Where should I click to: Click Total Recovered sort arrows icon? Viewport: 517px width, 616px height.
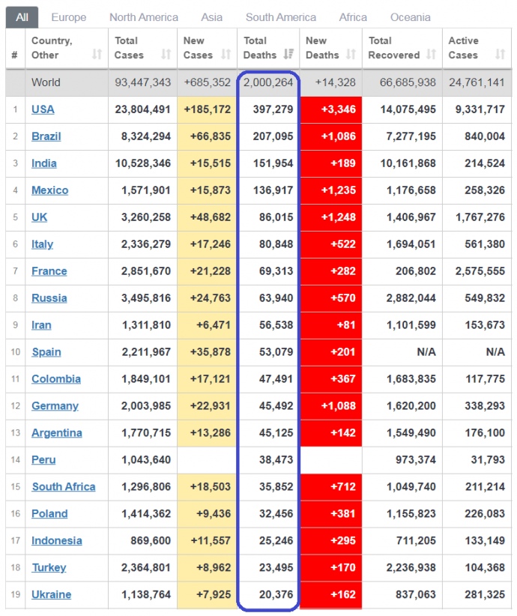pyautogui.click(x=430, y=55)
